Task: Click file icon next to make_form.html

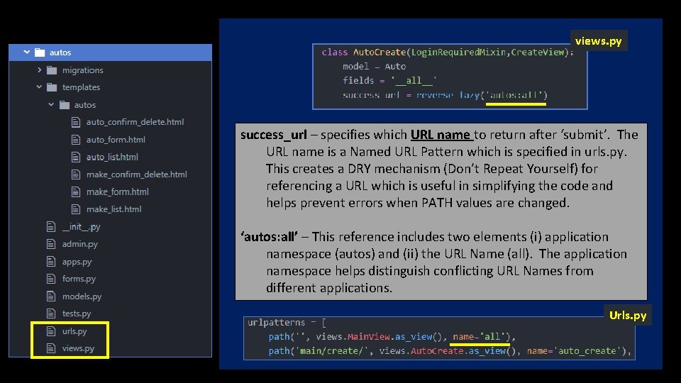Action: (x=76, y=191)
